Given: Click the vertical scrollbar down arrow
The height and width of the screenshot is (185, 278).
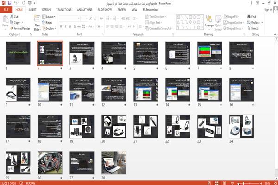Looking at the screenshot, I should tap(276, 178).
